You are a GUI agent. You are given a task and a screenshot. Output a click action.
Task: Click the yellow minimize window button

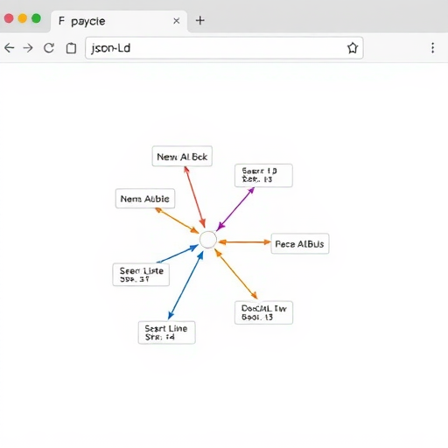point(23,18)
